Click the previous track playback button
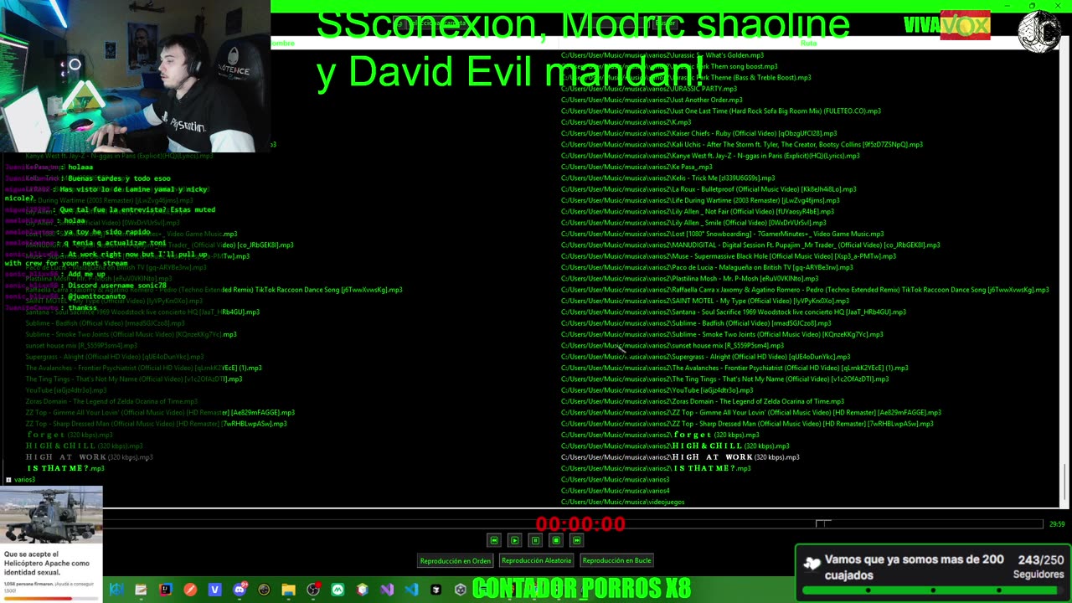 494,540
